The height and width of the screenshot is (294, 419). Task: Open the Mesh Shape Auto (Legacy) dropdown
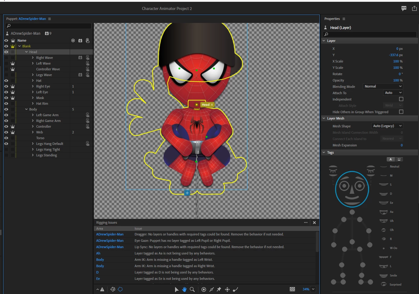[x=387, y=126]
